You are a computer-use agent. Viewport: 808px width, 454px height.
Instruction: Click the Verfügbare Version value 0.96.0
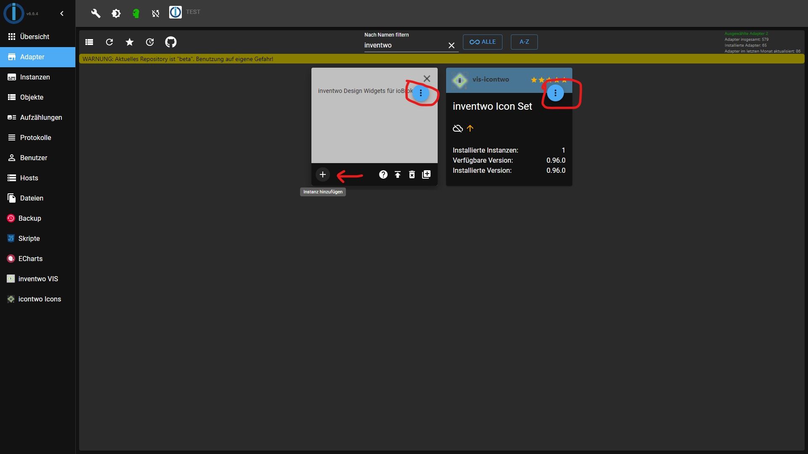tap(556, 161)
